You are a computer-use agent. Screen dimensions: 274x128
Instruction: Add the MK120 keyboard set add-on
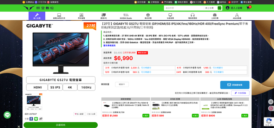[x=195, y=115]
